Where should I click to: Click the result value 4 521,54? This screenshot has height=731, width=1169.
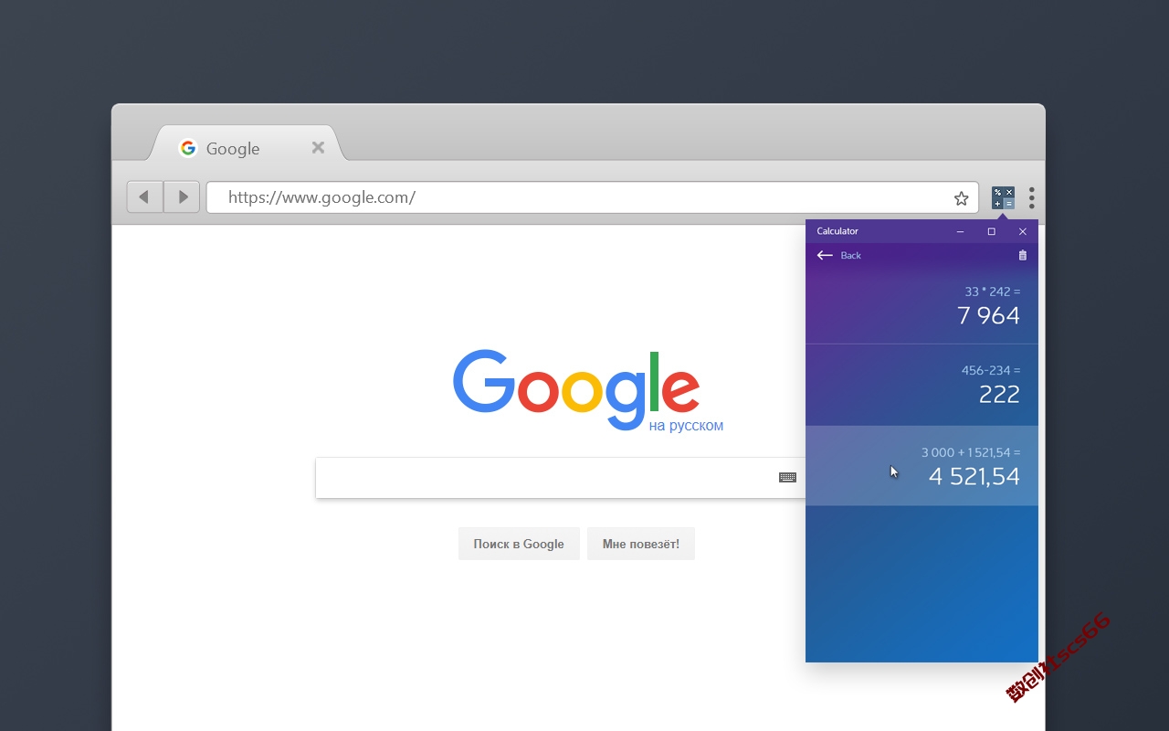pyautogui.click(x=974, y=476)
